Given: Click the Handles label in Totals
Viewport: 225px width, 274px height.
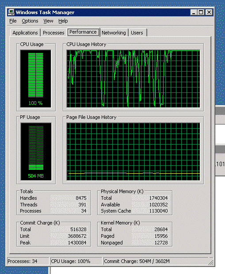Looking at the screenshot, I should click(28, 198).
